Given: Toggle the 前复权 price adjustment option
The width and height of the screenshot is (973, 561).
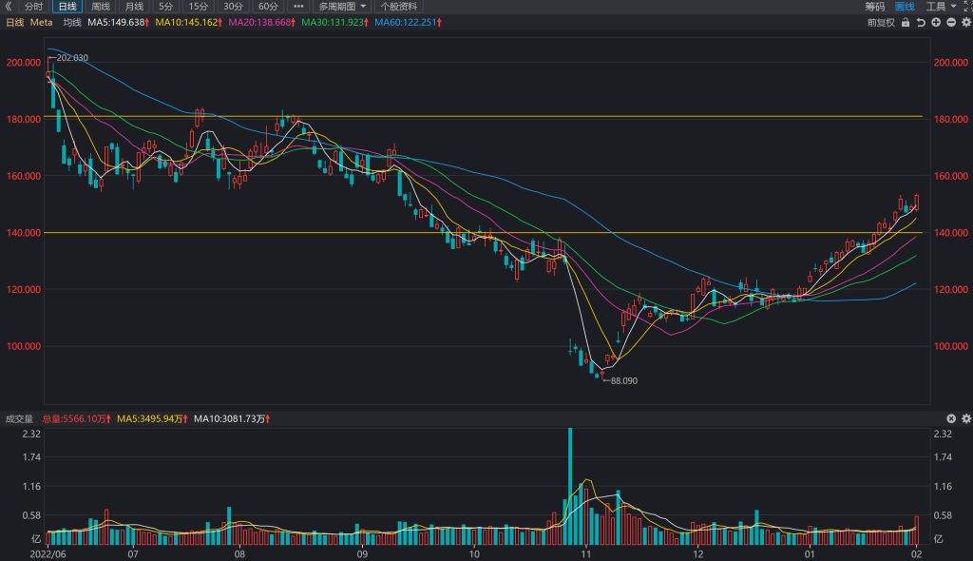Looking at the screenshot, I should click(881, 23).
